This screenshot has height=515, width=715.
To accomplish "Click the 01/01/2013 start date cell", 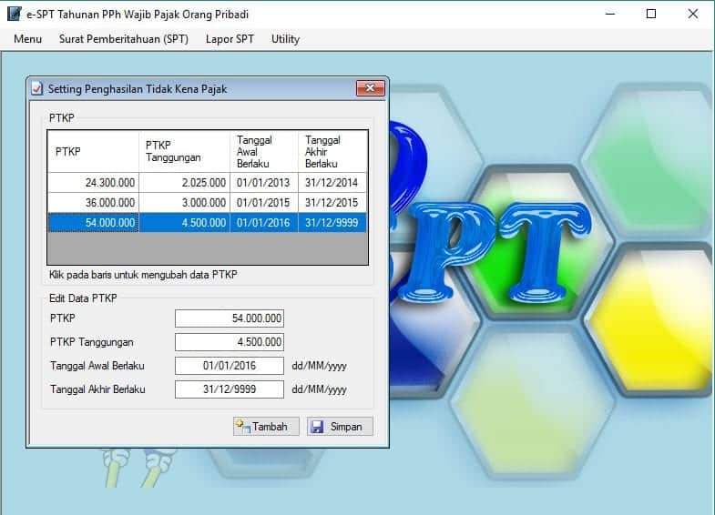I will [264, 183].
